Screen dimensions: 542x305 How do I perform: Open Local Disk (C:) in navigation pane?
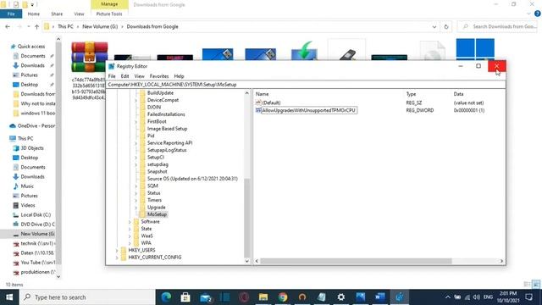click(36, 214)
